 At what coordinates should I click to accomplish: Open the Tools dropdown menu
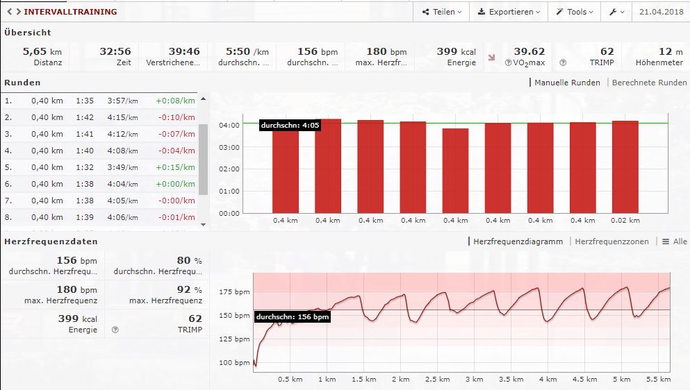click(x=575, y=12)
